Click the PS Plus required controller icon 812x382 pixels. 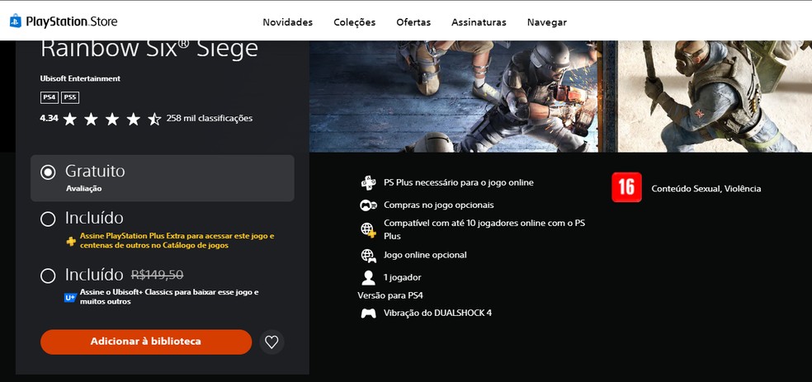[x=368, y=182]
